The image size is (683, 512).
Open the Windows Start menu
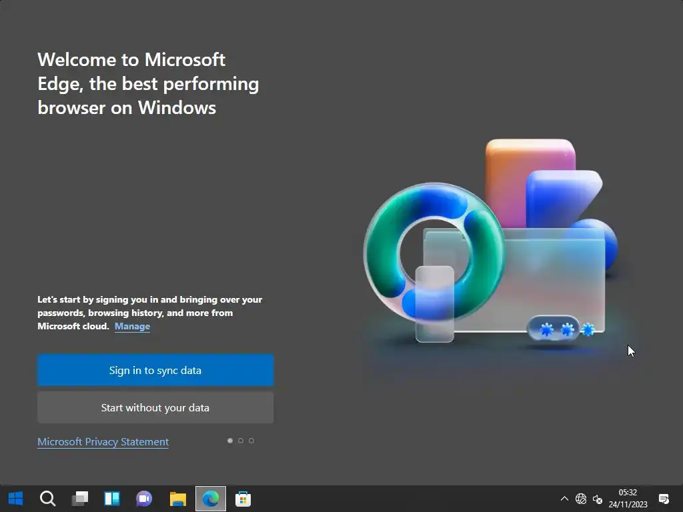click(x=16, y=499)
